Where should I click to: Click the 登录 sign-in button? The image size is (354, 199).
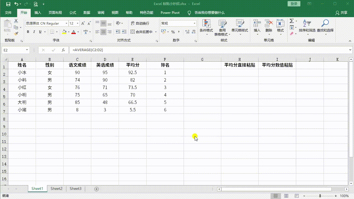[x=294, y=4]
